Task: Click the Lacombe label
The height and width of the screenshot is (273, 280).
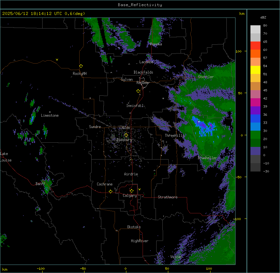Action: (146, 62)
